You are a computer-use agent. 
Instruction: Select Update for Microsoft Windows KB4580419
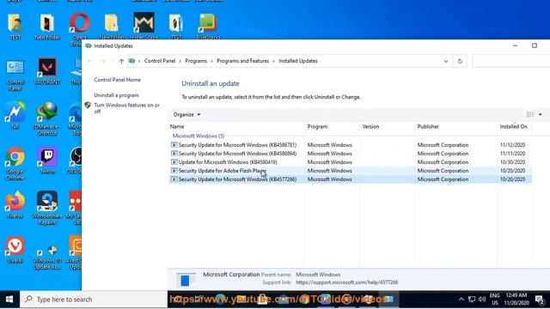point(350,162)
